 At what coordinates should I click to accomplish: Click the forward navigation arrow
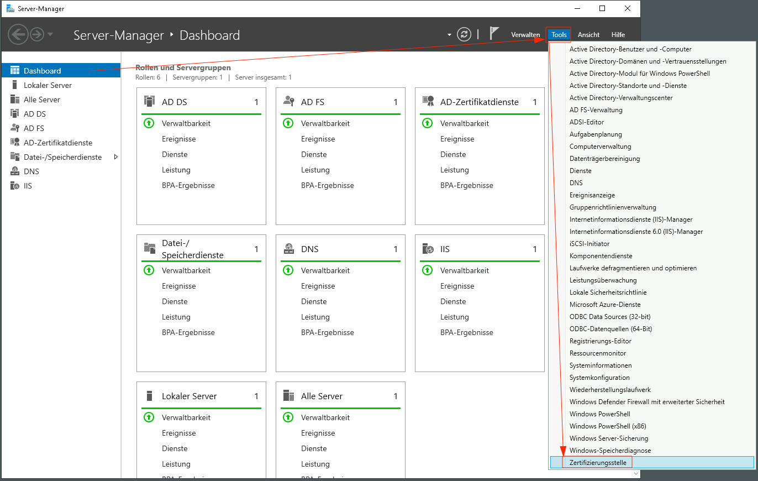[37, 35]
